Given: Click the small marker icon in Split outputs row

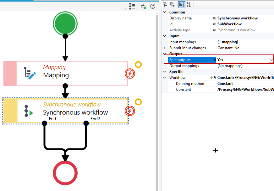Looking at the screenshot, I should (x=215, y=60).
